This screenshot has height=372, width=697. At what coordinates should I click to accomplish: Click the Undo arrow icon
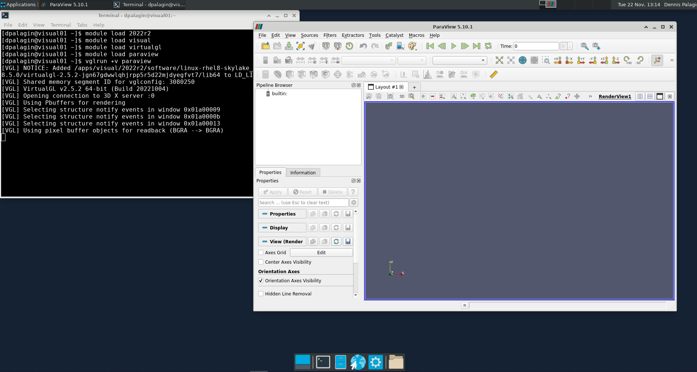tap(363, 46)
